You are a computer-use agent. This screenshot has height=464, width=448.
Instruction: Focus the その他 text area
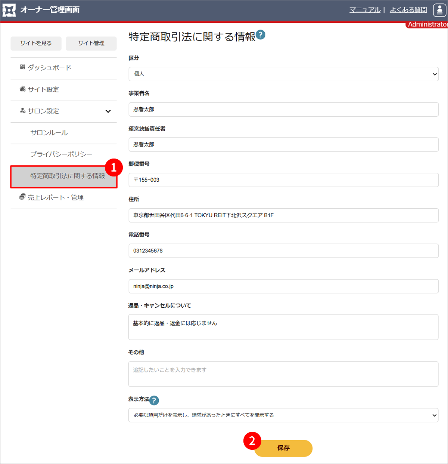283,374
